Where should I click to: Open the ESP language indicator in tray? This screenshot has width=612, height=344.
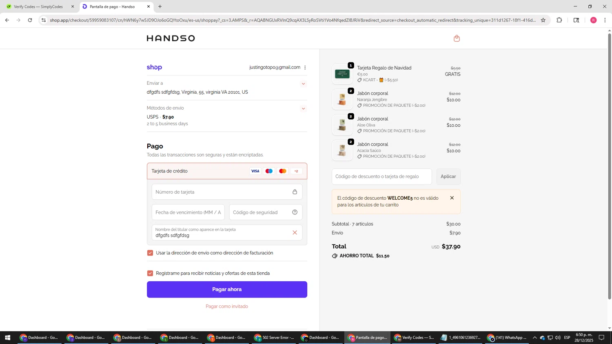(x=567, y=337)
